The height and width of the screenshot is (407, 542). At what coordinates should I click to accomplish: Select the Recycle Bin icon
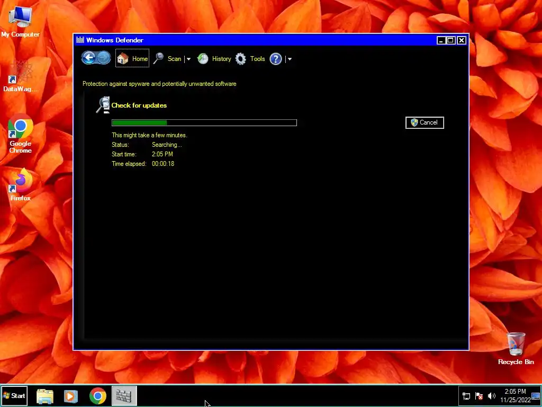point(516,349)
